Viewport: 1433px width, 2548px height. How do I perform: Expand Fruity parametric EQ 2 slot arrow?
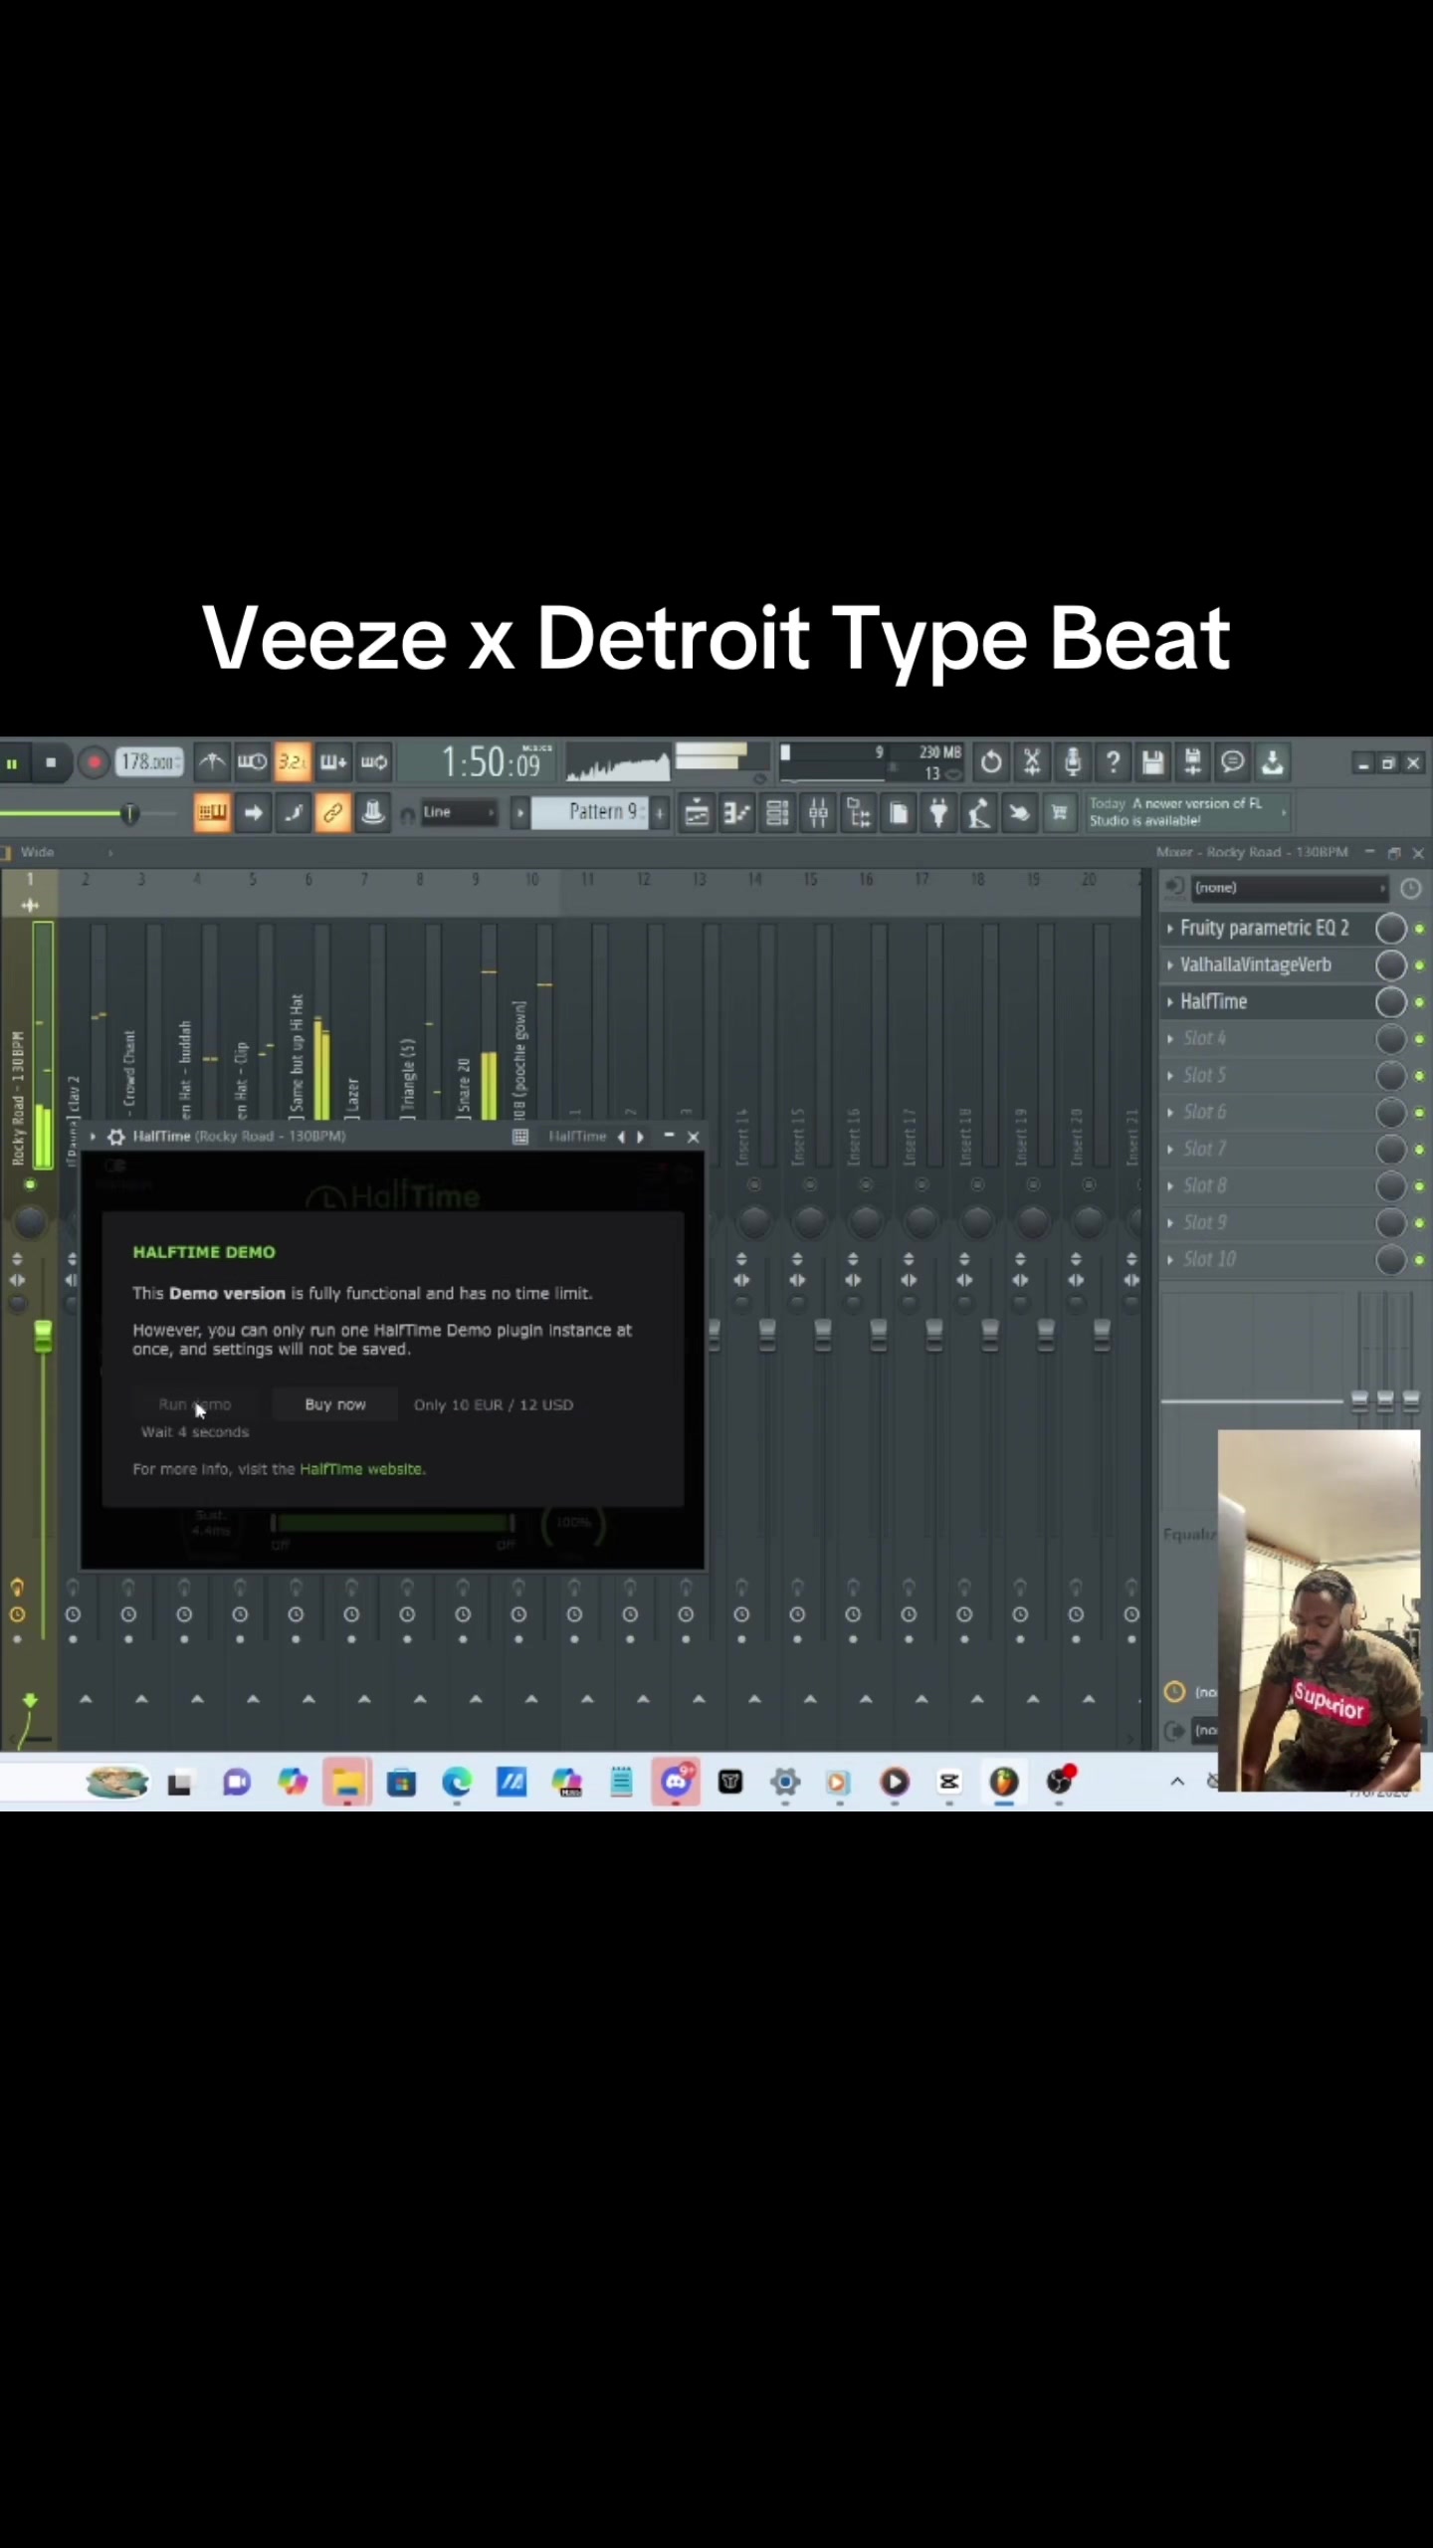point(1170,929)
